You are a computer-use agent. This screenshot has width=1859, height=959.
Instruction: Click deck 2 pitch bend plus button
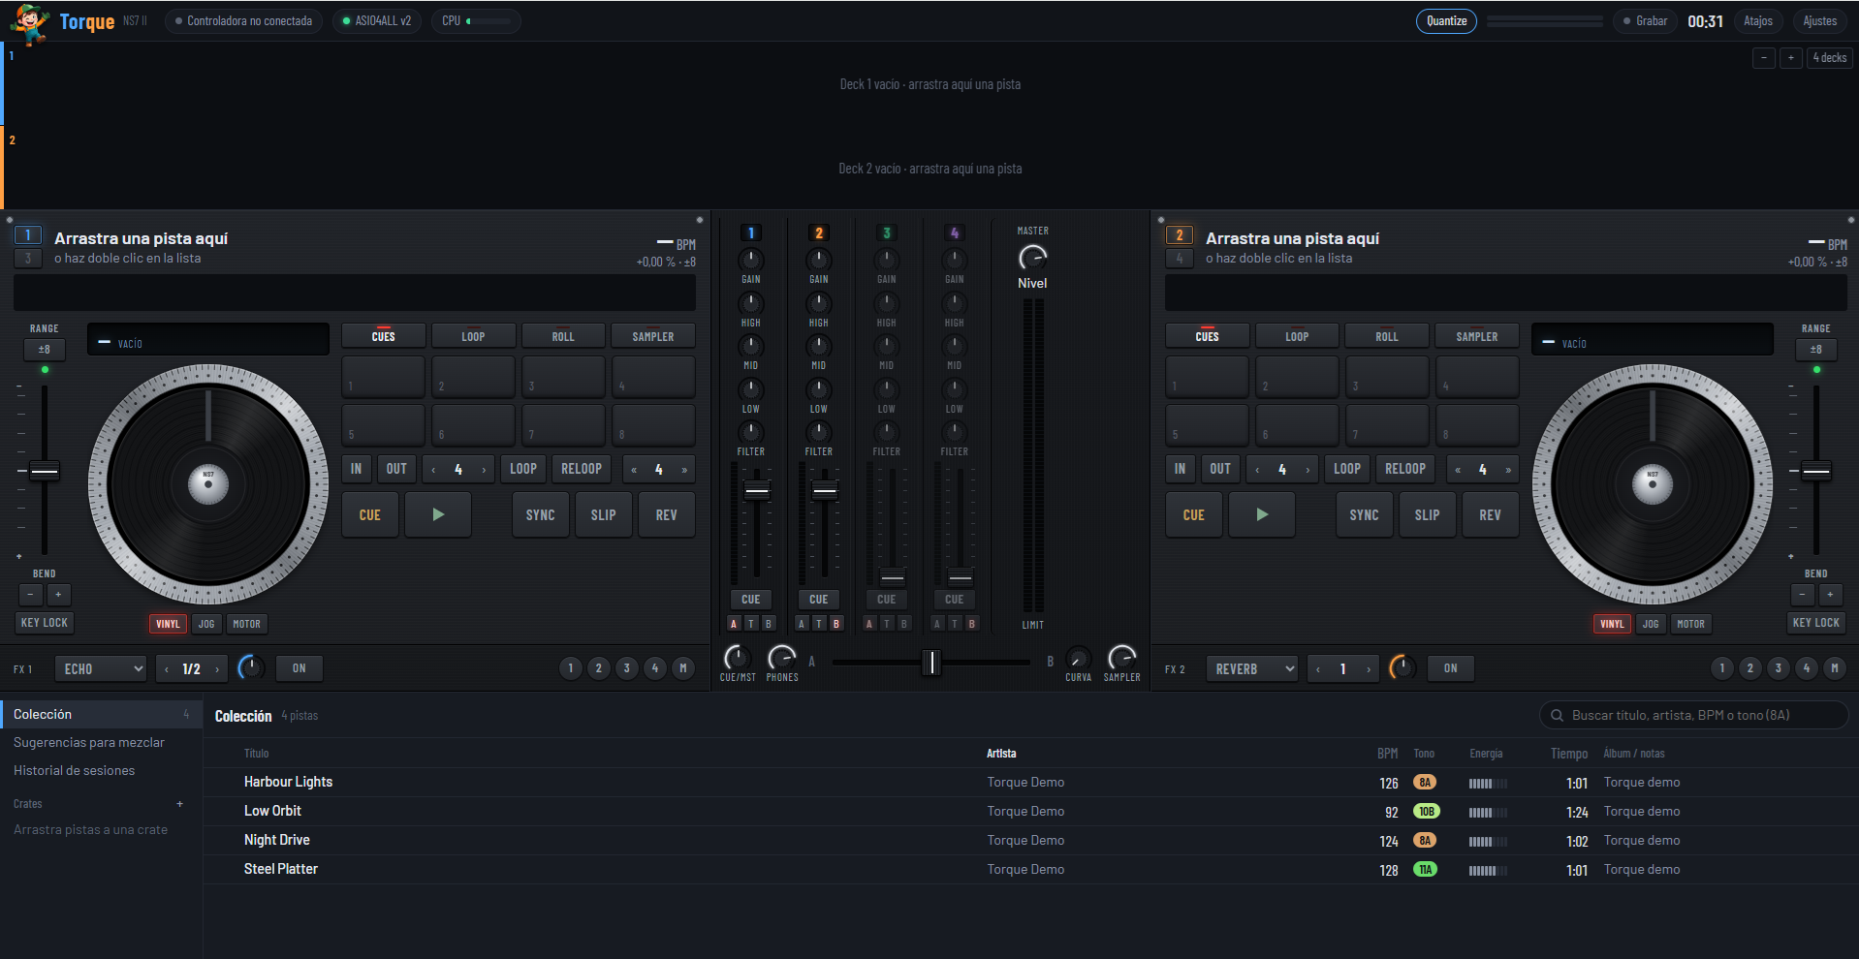(1830, 595)
